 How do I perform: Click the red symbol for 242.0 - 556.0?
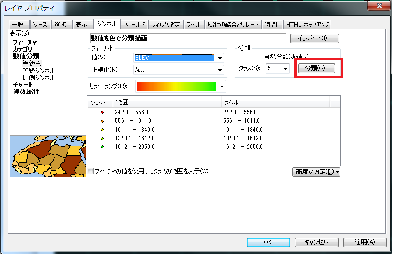(x=102, y=112)
